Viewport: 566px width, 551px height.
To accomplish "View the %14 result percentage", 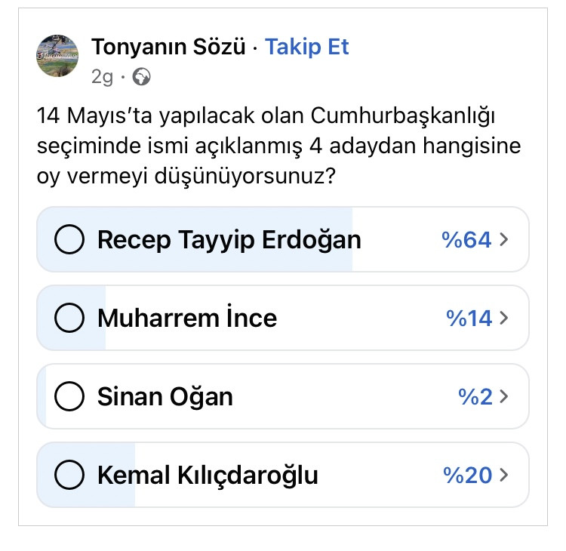I will point(469,318).
